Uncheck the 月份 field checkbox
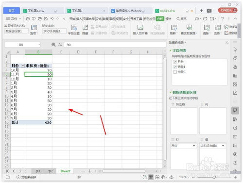The image size is (243, 183). (x=175, y=62)
